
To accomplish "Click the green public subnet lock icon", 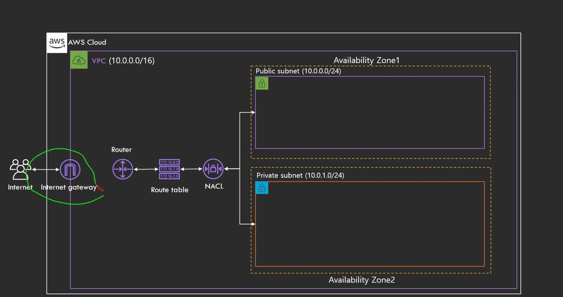I will pyautogui.click(x=262, y=83).
